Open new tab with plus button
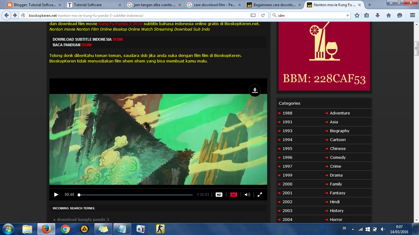Viewport: 419px width, 235px height. [x=370, y=5]
